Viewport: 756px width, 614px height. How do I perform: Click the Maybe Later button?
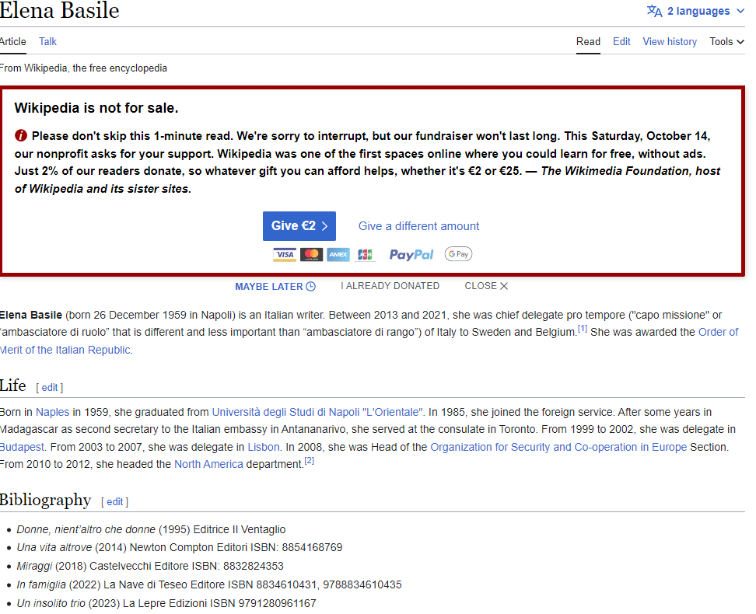[275, 286]
